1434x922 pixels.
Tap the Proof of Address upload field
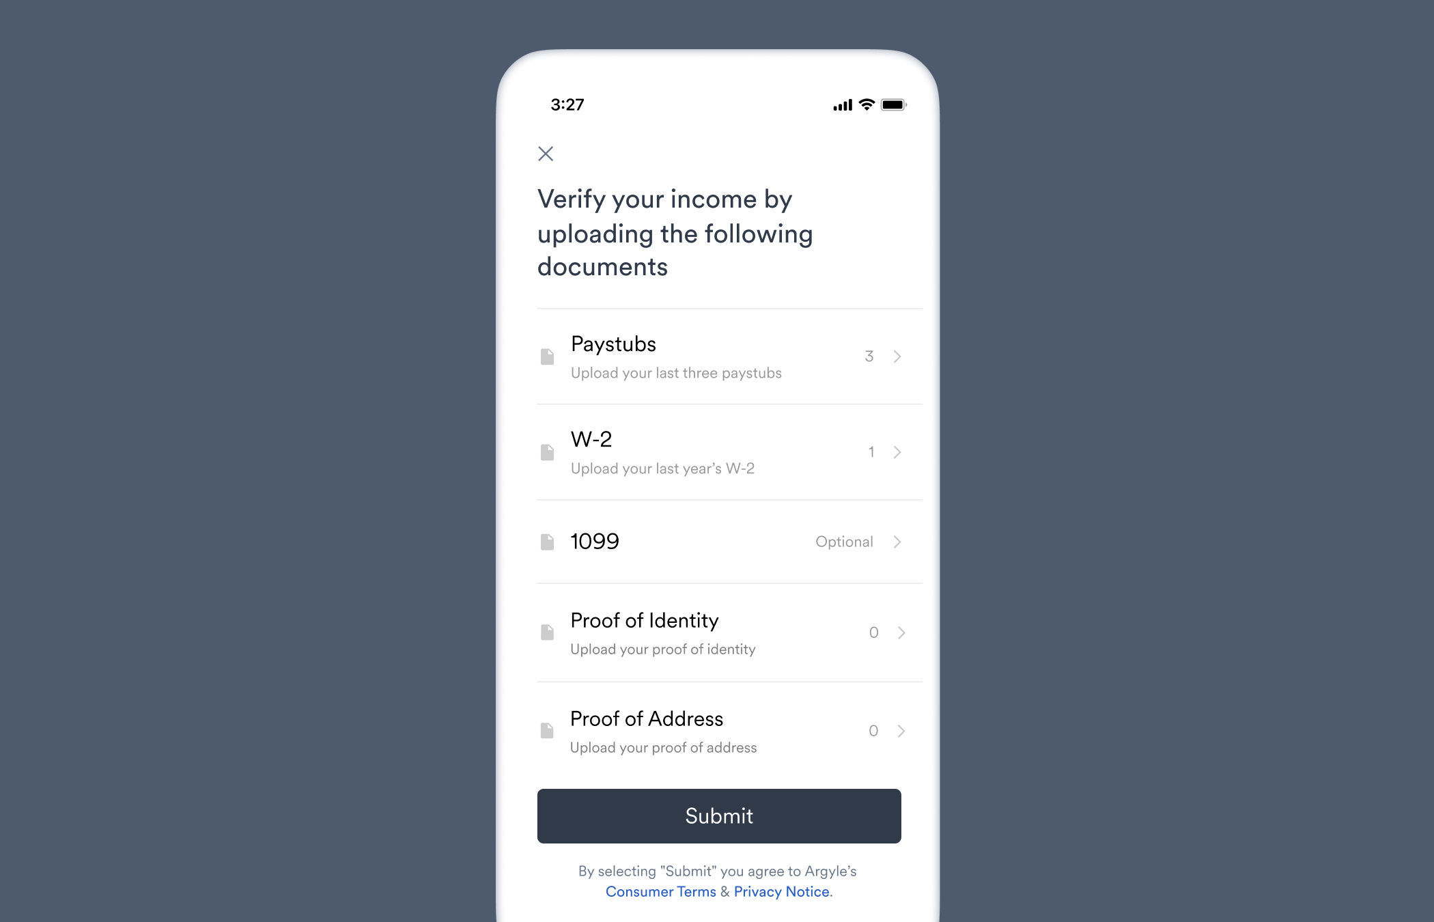pyautogui.click(x=719, y=729)
